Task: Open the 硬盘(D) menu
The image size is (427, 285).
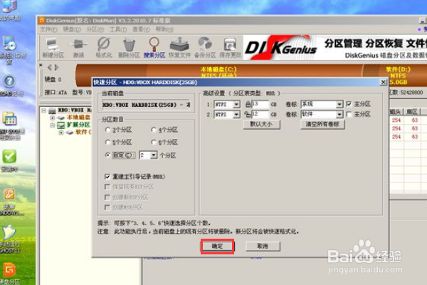Action: 72,29
